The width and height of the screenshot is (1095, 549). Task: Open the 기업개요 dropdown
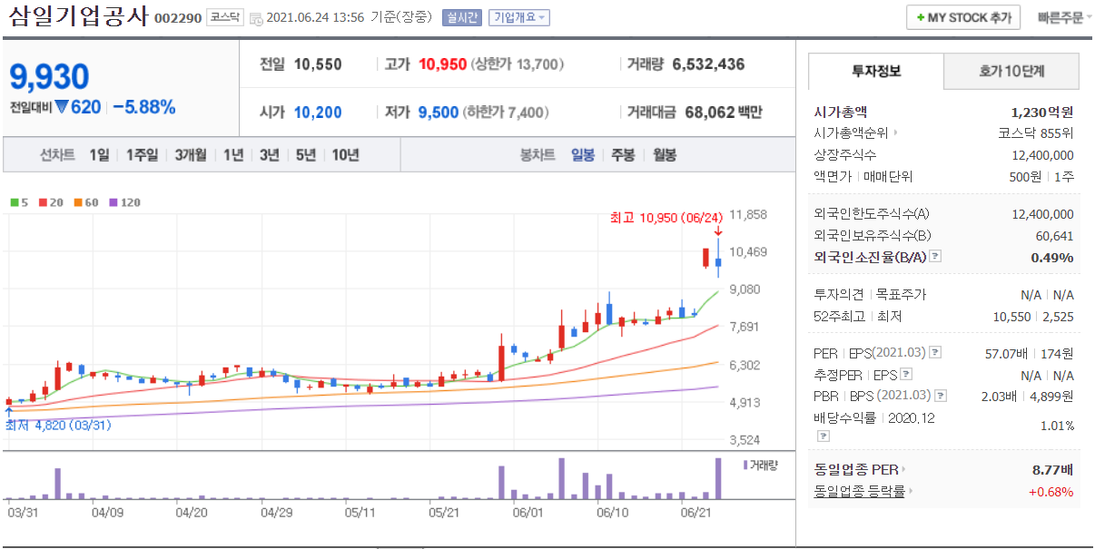tap(518, 17)
